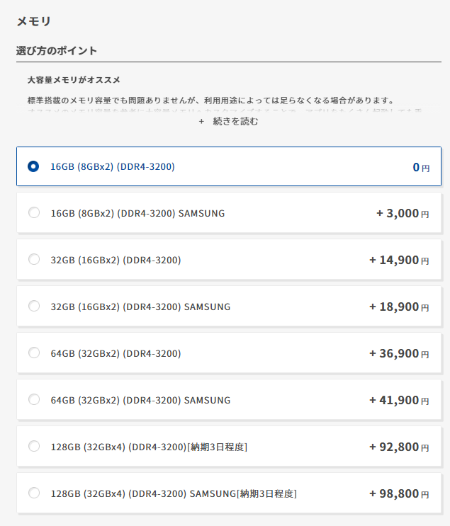Click the 大容量メモリがオススメ heading text

point(74,80)
